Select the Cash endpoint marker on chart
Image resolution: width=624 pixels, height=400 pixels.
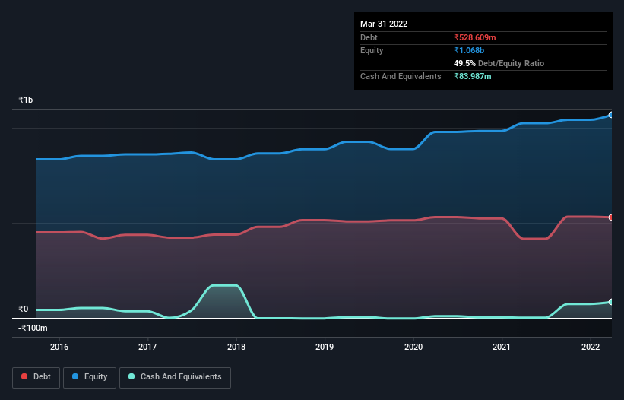(x=611, y=302)
